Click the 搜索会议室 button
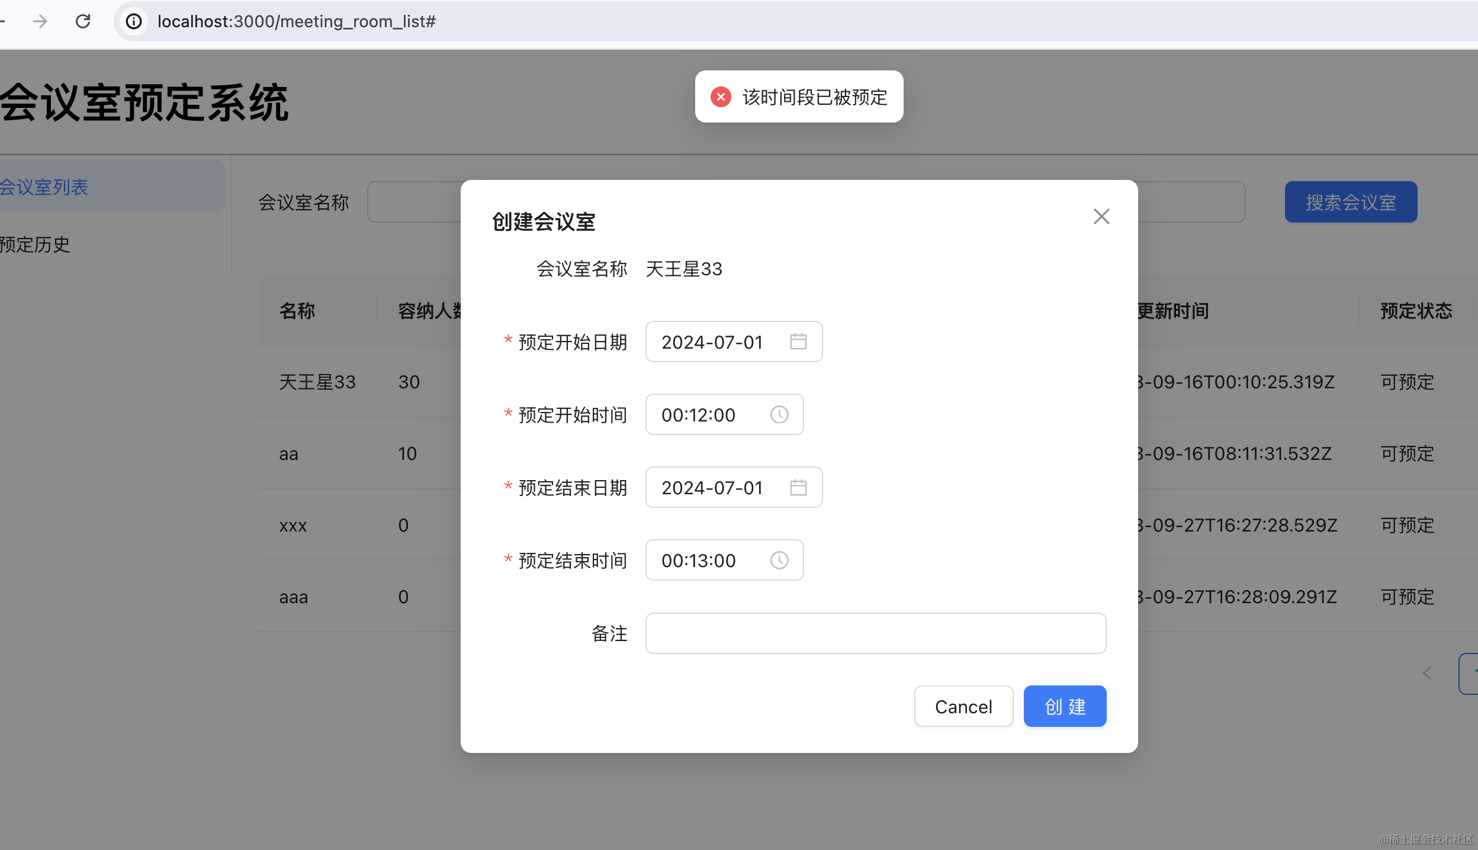 [1350, 202]
